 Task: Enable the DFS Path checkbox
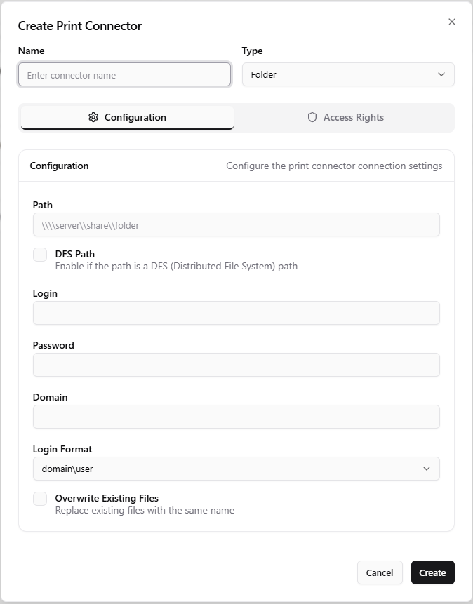pyautogui.click(x=40, y=255)
